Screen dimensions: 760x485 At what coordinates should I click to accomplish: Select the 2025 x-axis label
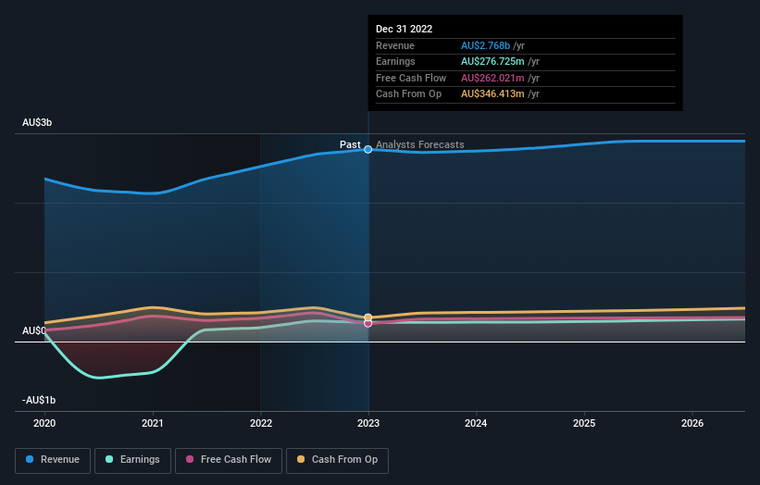[584, 423]
